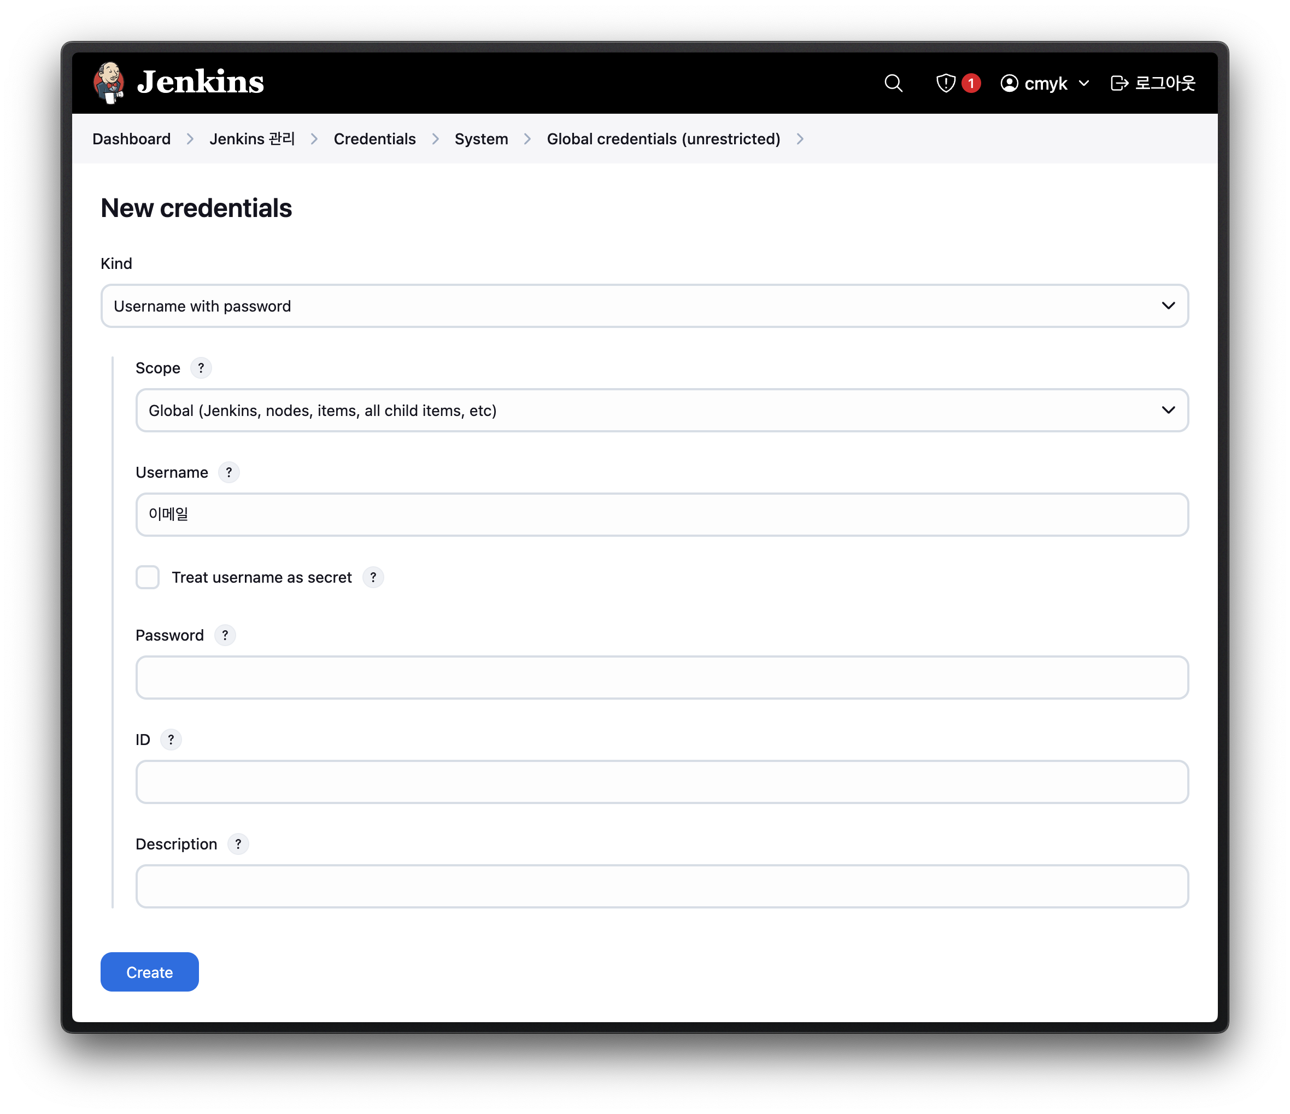Image resolution: width=1290 pixels, height=1114 pixels.
Task: Go to Dashboard breadcrumb
Action: click(131, 139)
